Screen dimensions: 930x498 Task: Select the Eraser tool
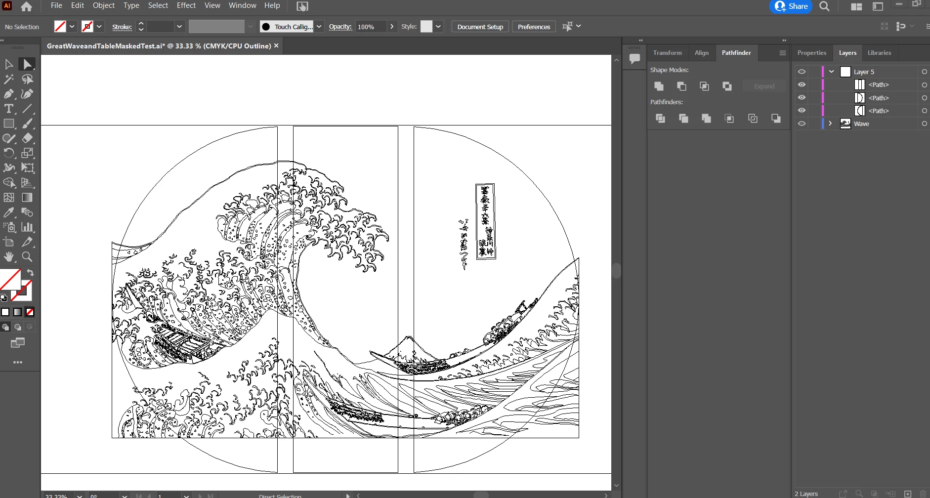[x=27, y=138]
